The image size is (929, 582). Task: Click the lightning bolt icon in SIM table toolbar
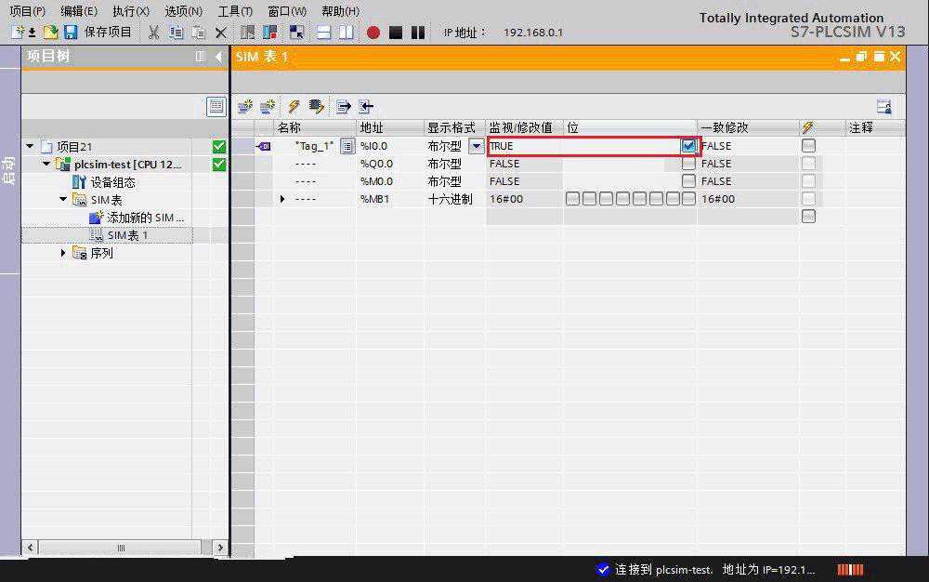pos(294,107)
